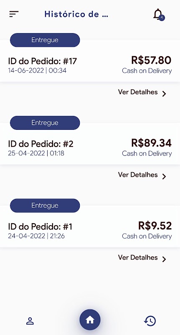The width and height of the screenshot is (180, 335).
Task: Tap the Entregue badge on order #1
Action: pos(45,205)
